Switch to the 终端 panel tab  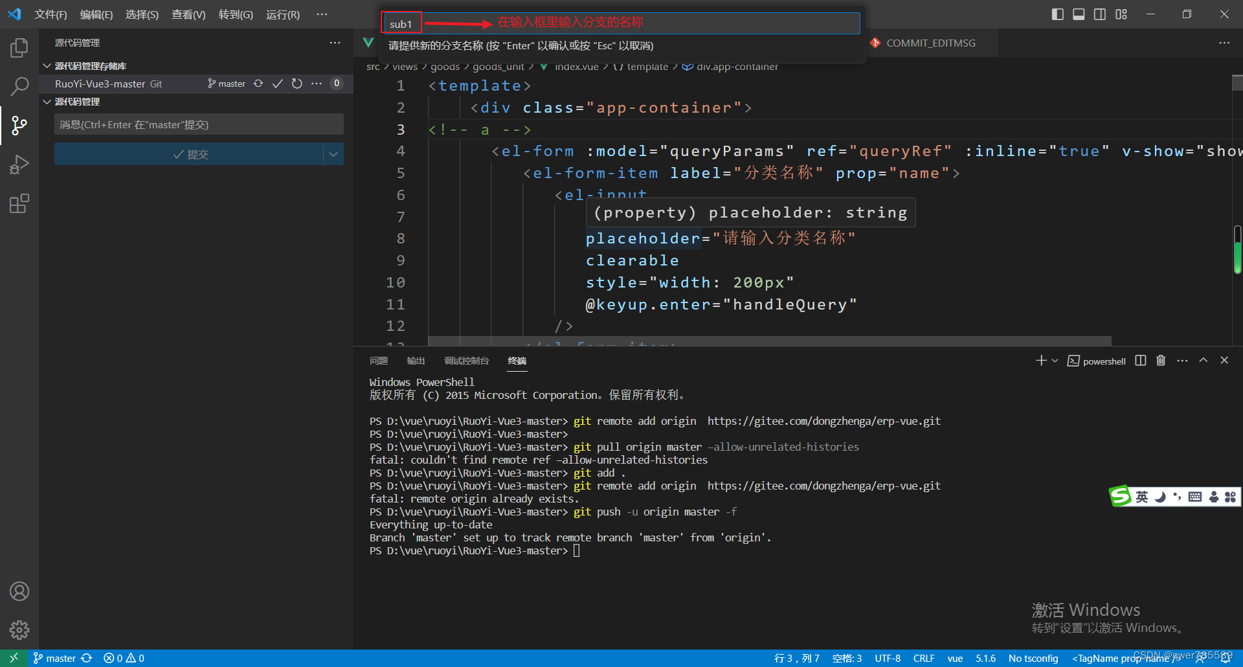pos(517,361)
